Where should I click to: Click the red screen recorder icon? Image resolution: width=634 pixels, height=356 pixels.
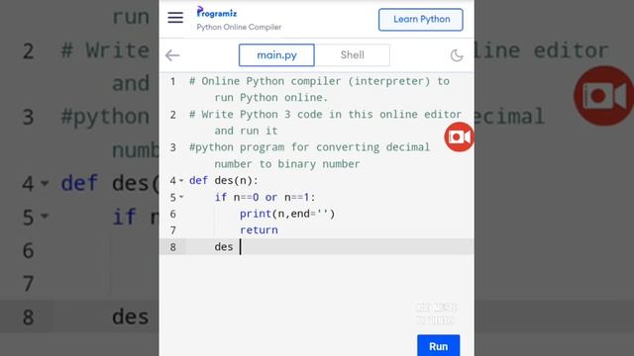(459, 137)
